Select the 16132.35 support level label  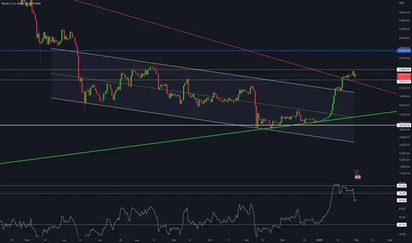coord(404,125)
